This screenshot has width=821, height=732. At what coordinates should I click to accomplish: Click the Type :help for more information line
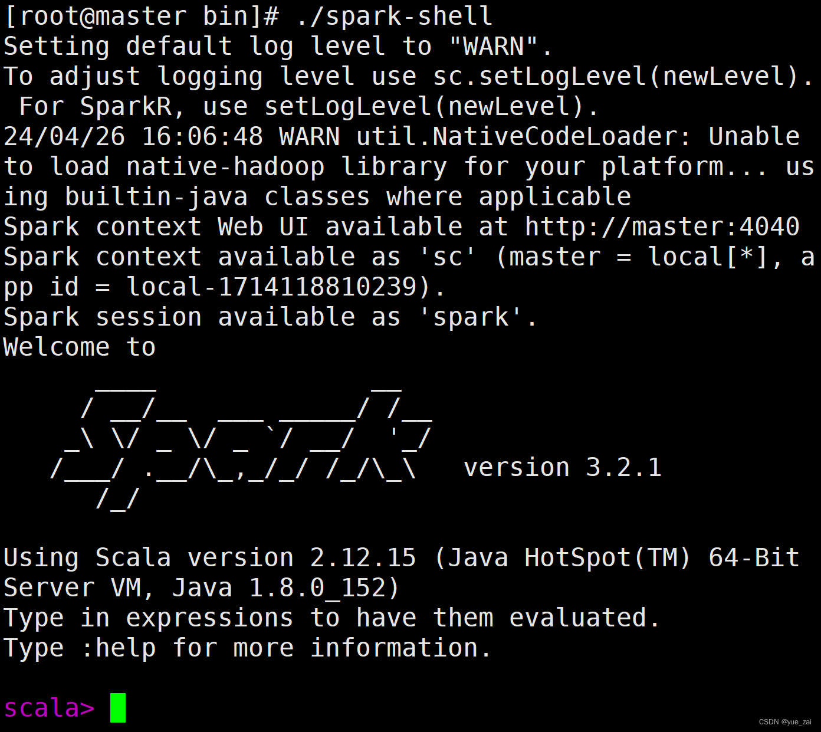246,647
